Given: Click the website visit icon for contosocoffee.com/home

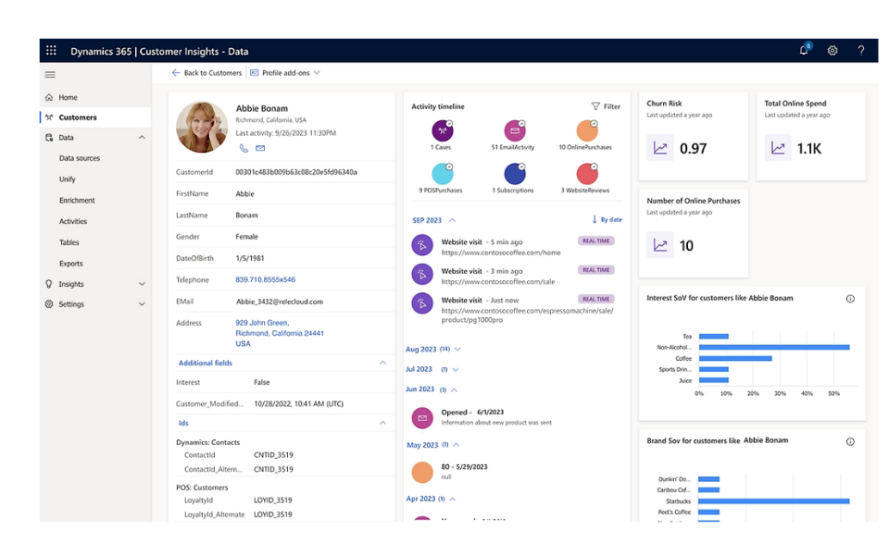Looking at the screenshot, I should click(422, 245).
